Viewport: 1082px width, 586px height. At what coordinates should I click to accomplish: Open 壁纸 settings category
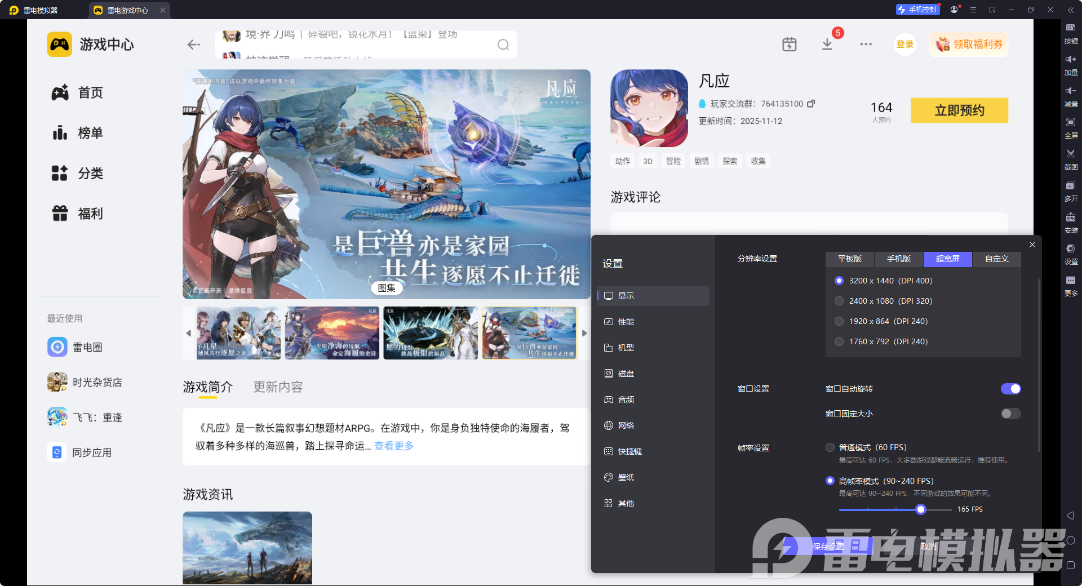click(653, 477)
